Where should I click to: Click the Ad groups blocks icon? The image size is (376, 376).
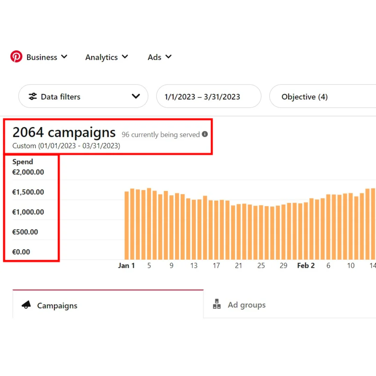217,304
